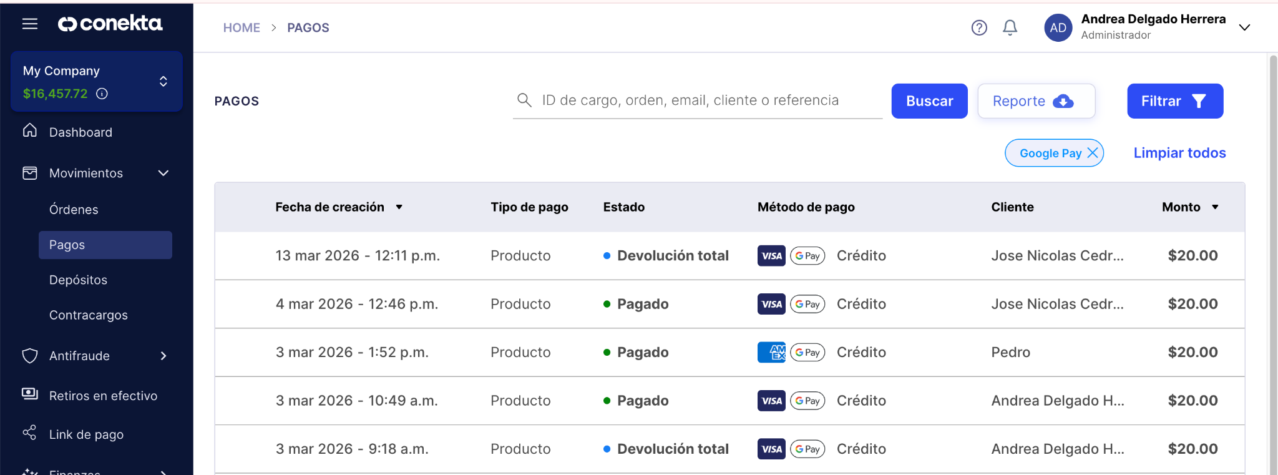The image size is (1278, 475).
Task: Click the Conekta logo
Action: (x=110, y=24)
